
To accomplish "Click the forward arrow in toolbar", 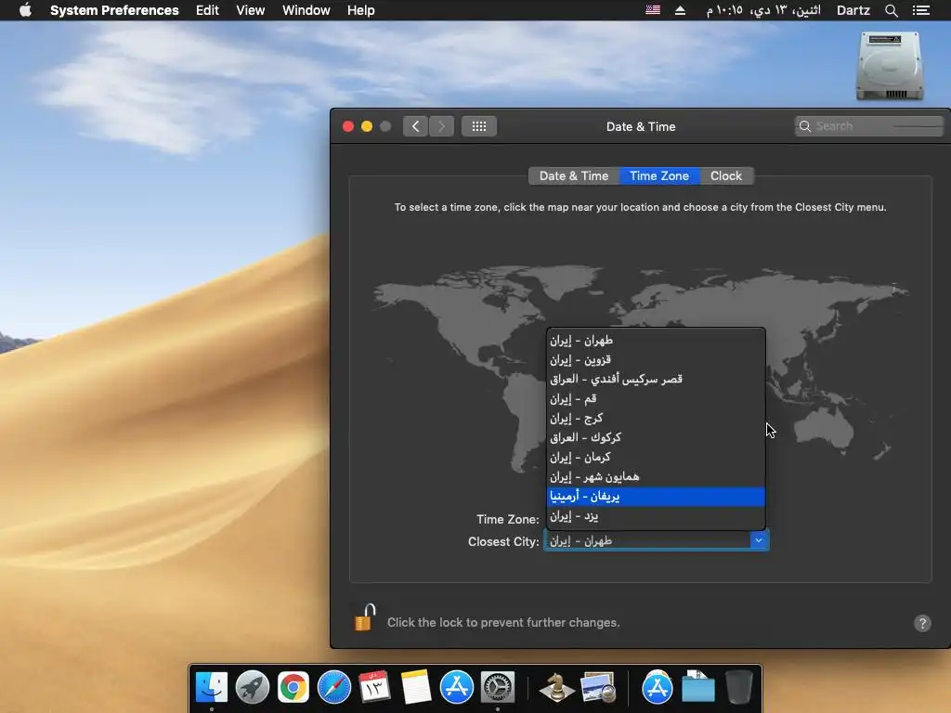I will click(x=441, y=126).
